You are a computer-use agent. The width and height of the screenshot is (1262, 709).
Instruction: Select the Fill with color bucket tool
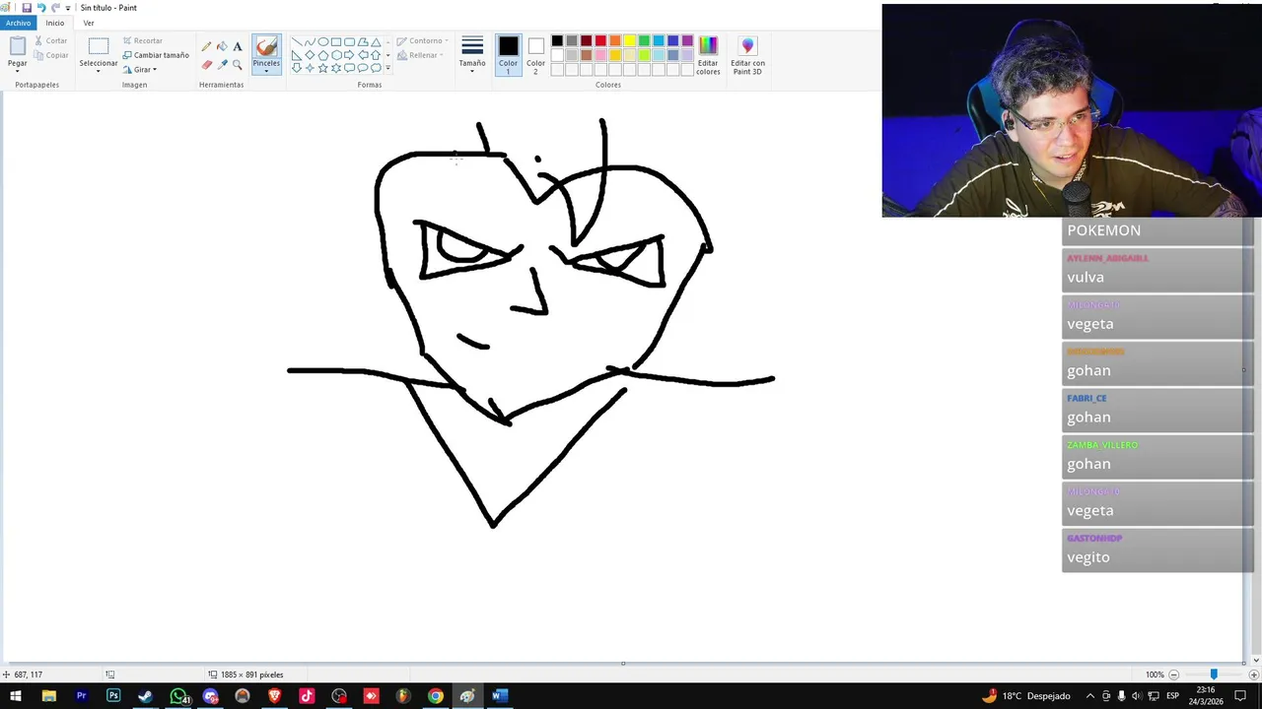pos(222,46)
